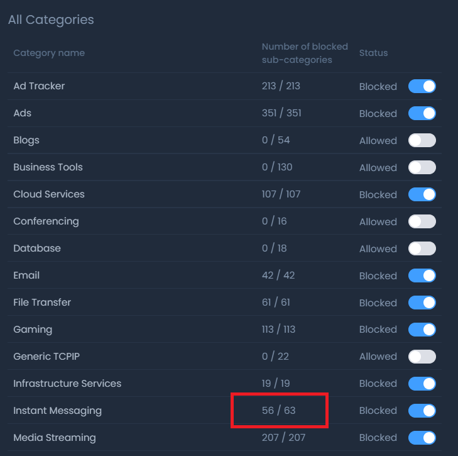Enable blocking for the Blogs category
458x456 pixels.
coord(422,140)
